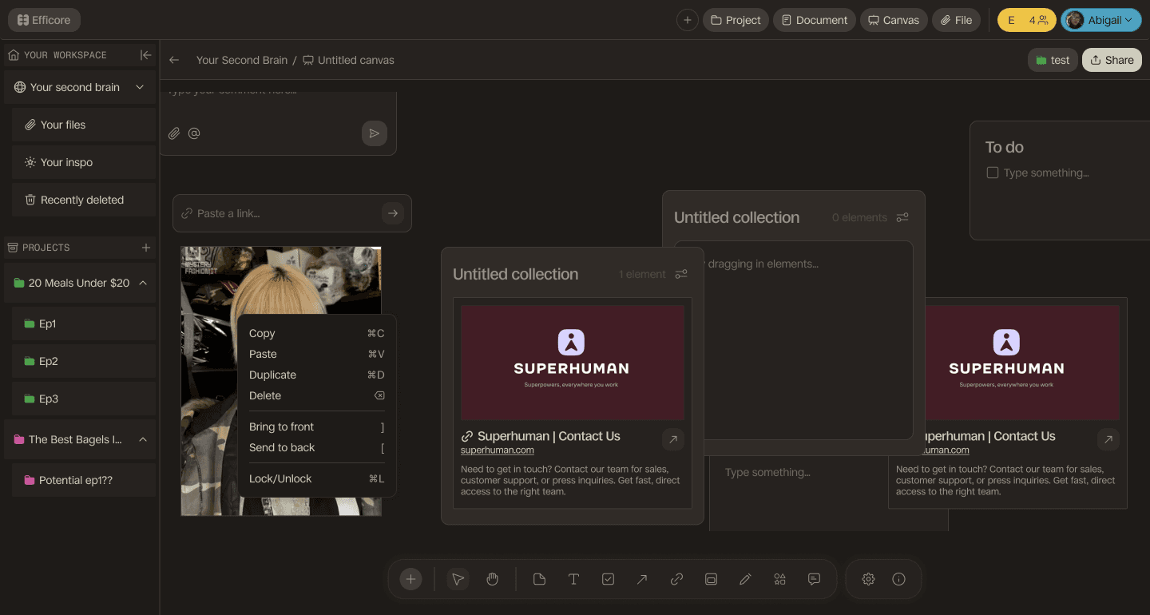Image resolution: width=1150 pixels, height=615 pixels.
Task: Expand the Your second brain dropdown
Action: point(140,87)
